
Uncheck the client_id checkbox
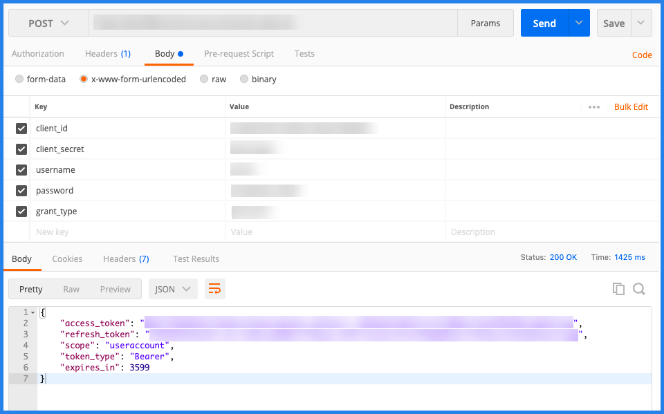pyautogui.click(x=21, y=129)
